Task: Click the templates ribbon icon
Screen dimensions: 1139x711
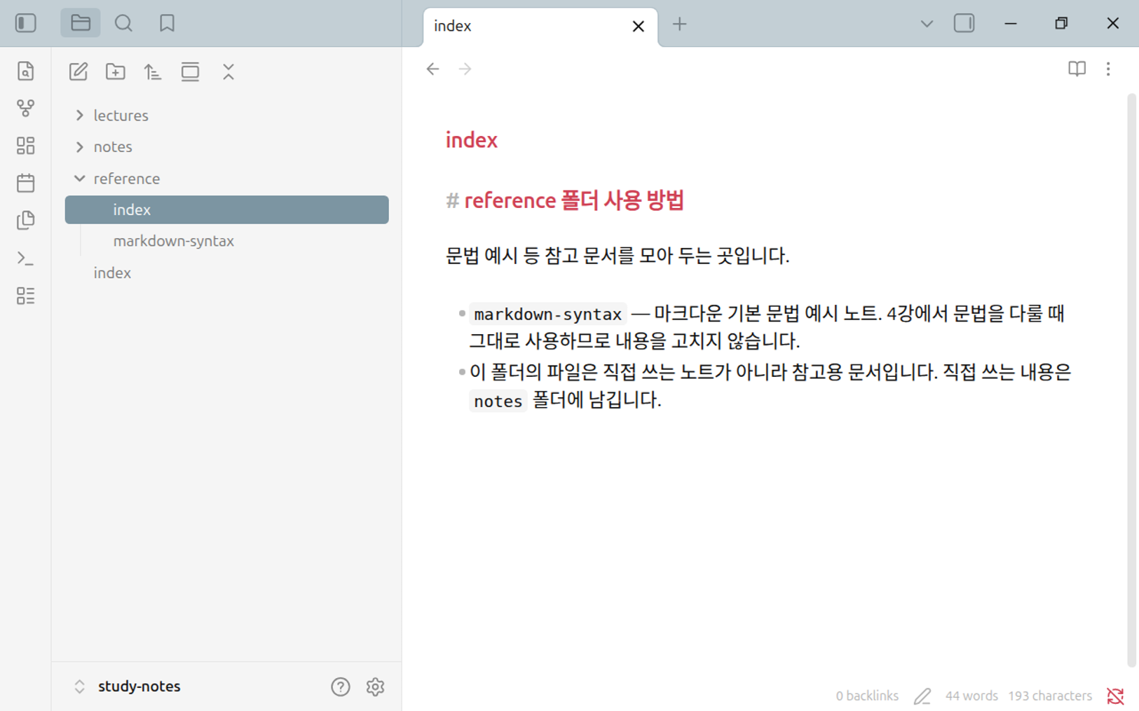Action: 26,220
